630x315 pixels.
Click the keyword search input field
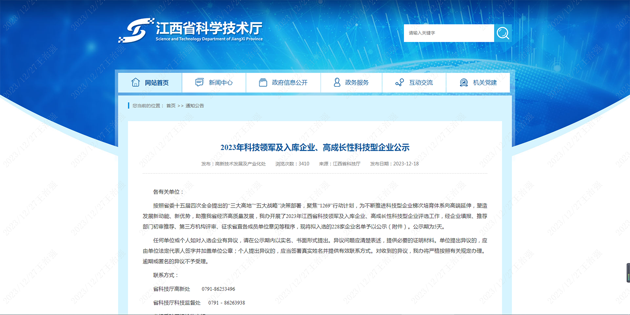(x=448, y=33)
